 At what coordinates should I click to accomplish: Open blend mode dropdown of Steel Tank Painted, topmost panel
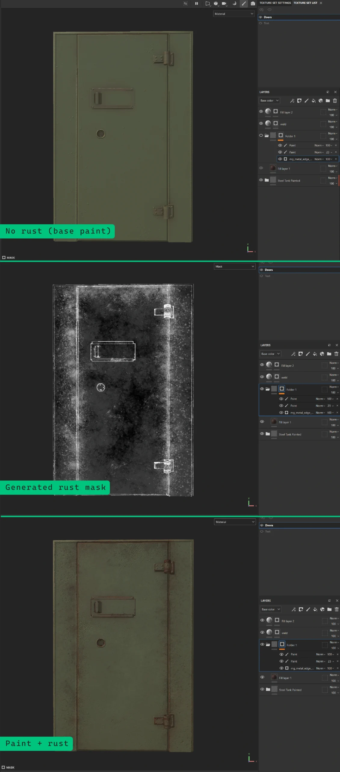coord(332,178)
